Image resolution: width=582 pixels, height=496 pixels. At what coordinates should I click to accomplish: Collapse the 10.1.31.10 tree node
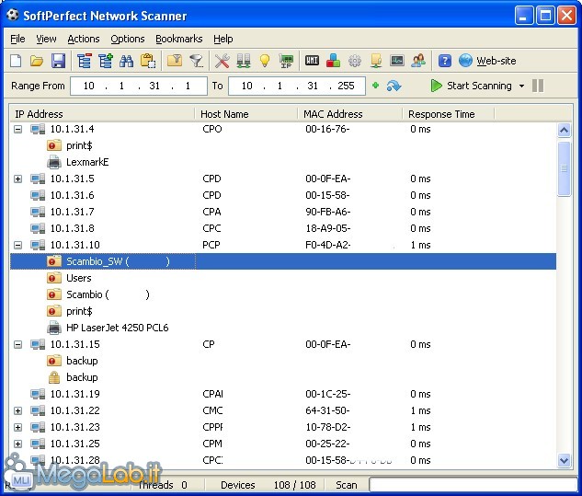[x=17, y=245]
